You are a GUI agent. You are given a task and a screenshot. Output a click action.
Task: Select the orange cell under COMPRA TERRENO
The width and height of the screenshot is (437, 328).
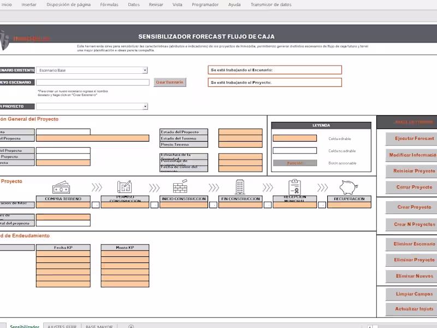pos(63,205)
